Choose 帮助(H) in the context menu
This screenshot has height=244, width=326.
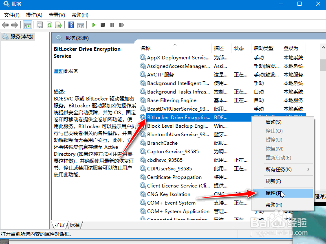click(282, 205)
